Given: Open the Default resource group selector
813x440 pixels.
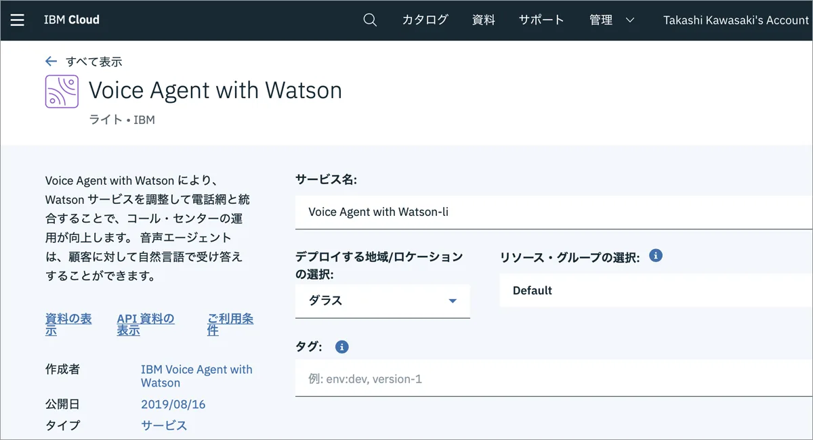Looking at the screenshot, I should tap(656, 290).
